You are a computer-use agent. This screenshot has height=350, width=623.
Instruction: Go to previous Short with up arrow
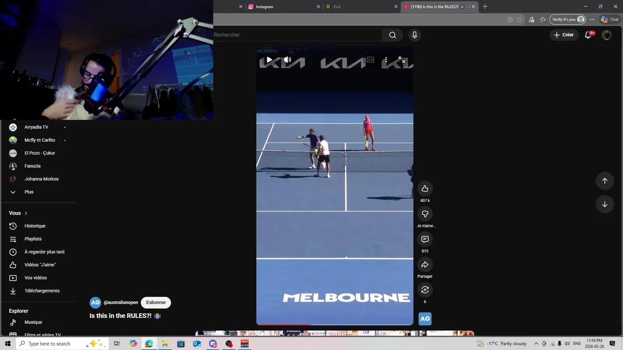point(605,181)
